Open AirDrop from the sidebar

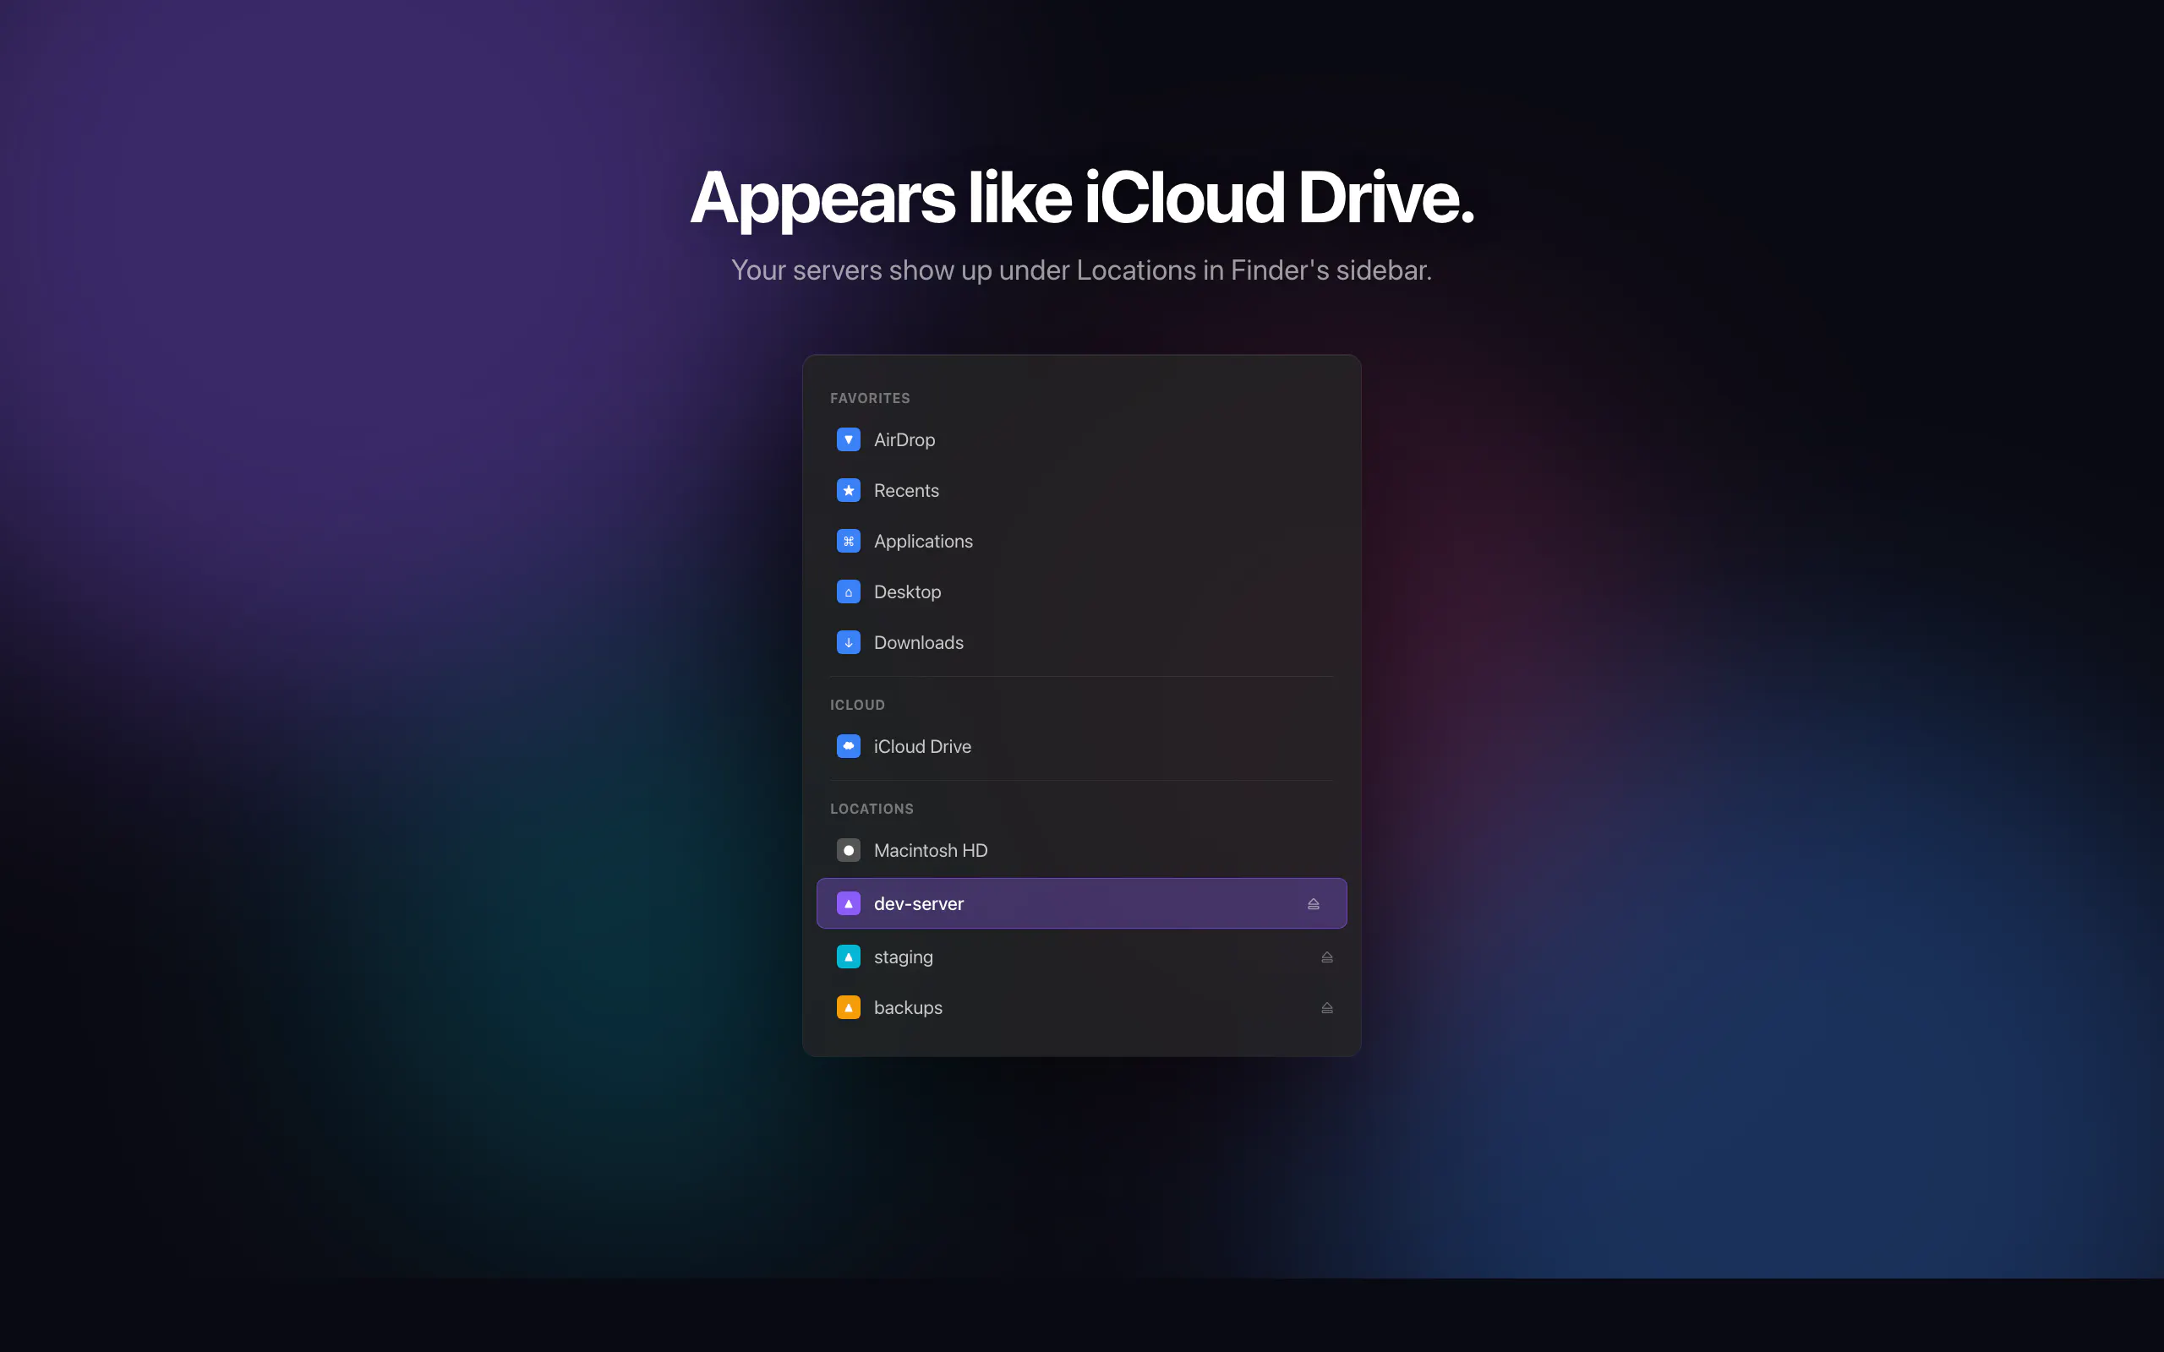click(x=1081, y=440)
